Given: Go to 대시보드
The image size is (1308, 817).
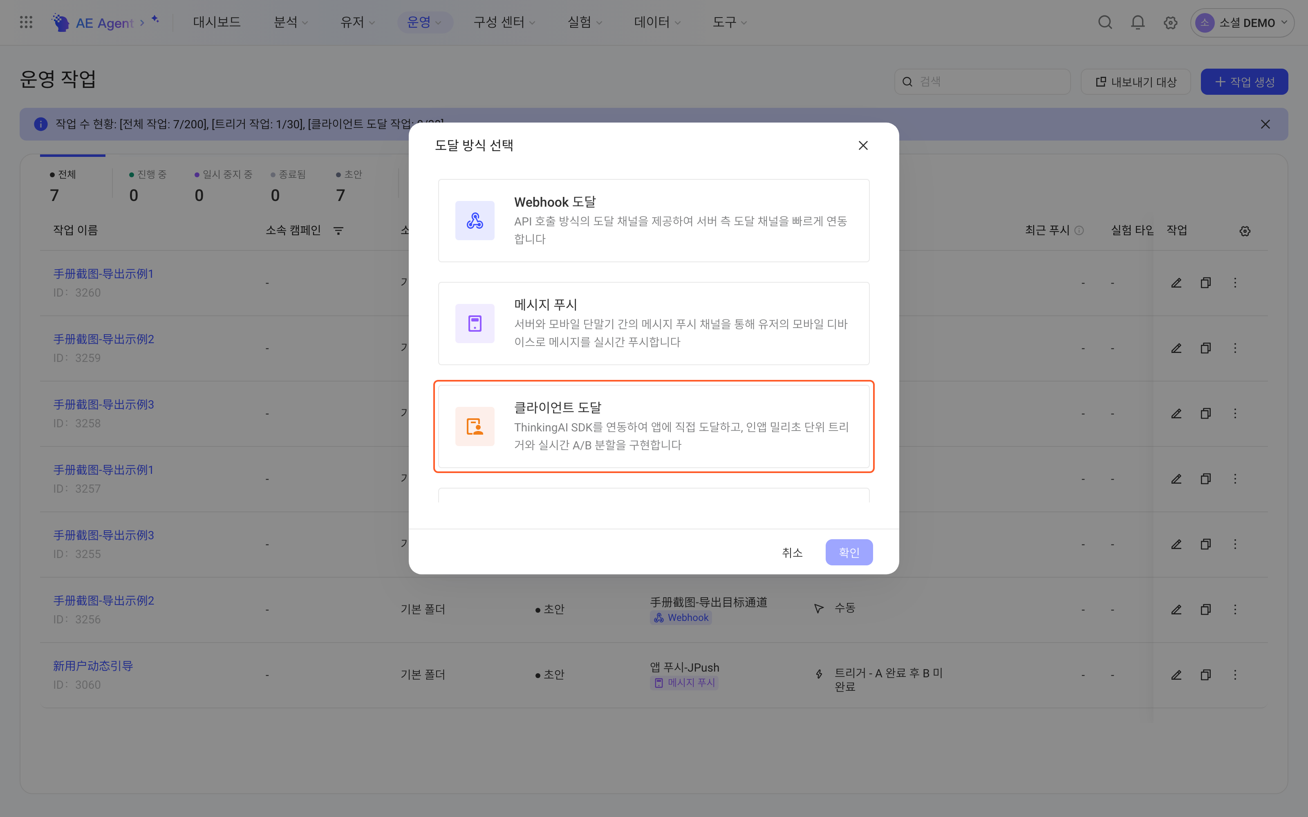Looking at the screenshot, I should pyautogui.click(x=217, y=22).
